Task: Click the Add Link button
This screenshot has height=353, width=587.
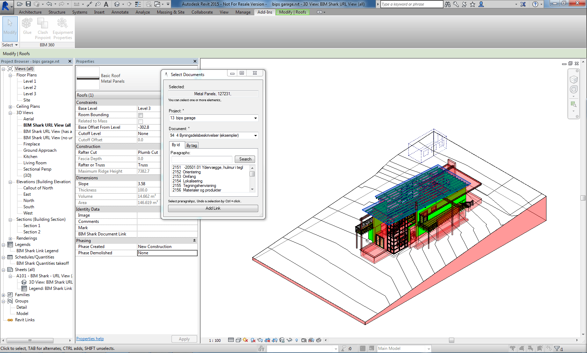Action: (x=213, y=208)
